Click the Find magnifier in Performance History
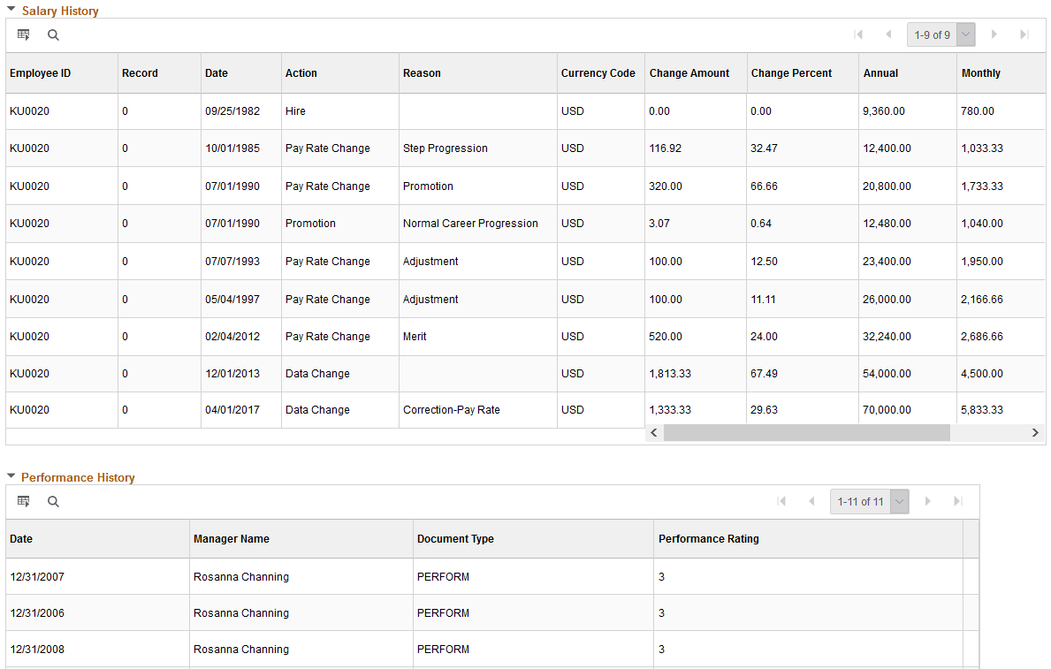1051x669 pixels. pos(53,501)
